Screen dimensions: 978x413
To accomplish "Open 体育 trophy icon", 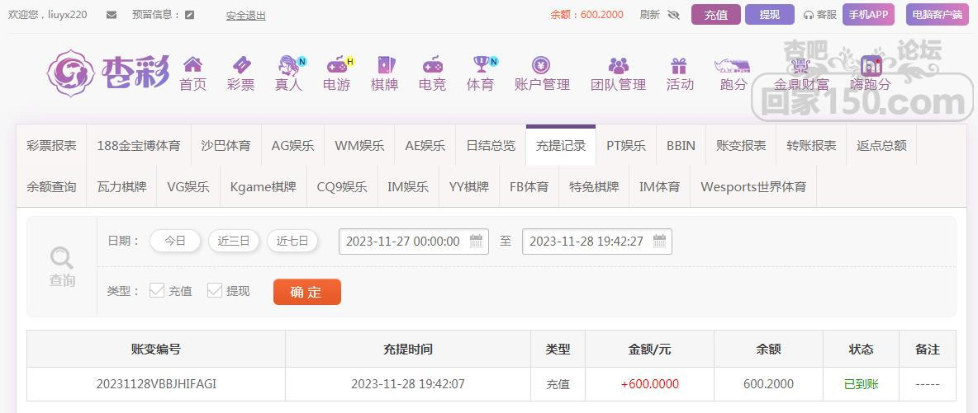I will click(x=482, y=64).
